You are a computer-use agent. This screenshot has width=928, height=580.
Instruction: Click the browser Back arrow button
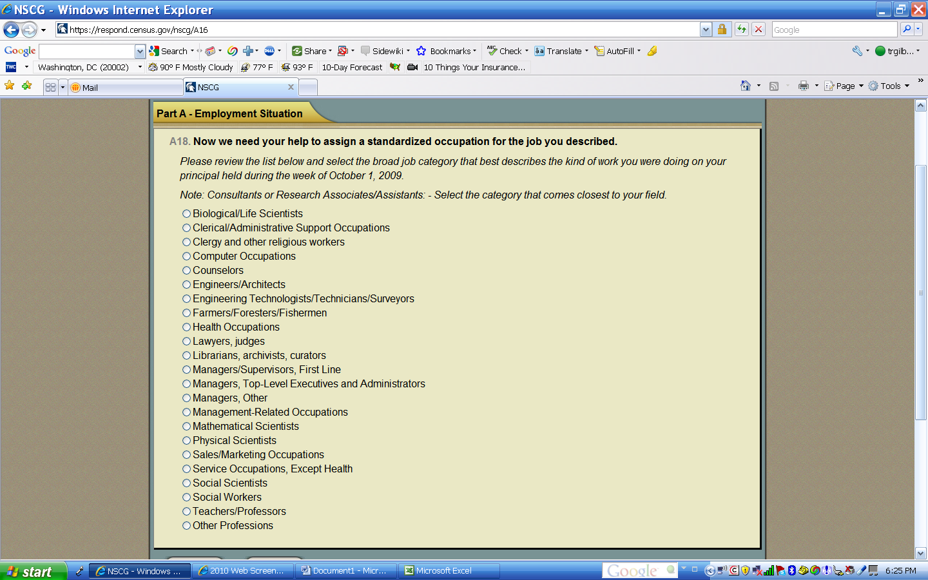pyautogui.click(x=11, y=30)
